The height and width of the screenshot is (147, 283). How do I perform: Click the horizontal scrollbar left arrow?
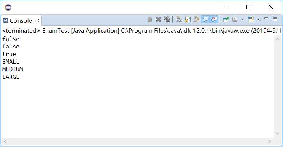click(x=5, y=142)
